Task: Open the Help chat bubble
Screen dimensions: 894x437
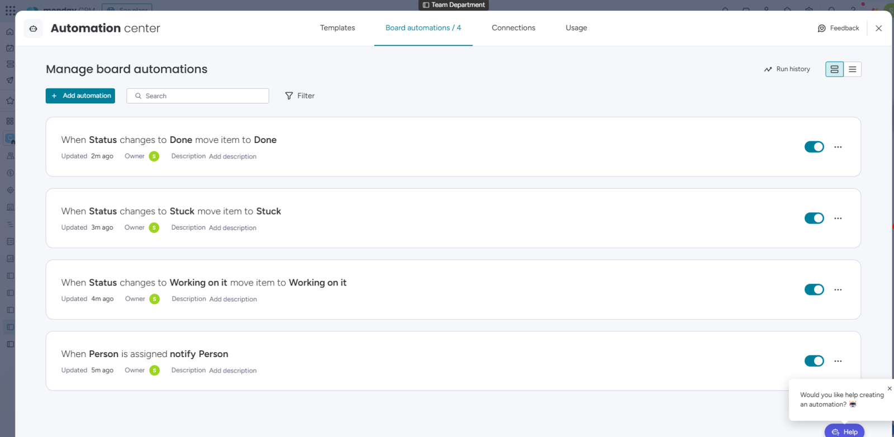Action: point(844,431)
